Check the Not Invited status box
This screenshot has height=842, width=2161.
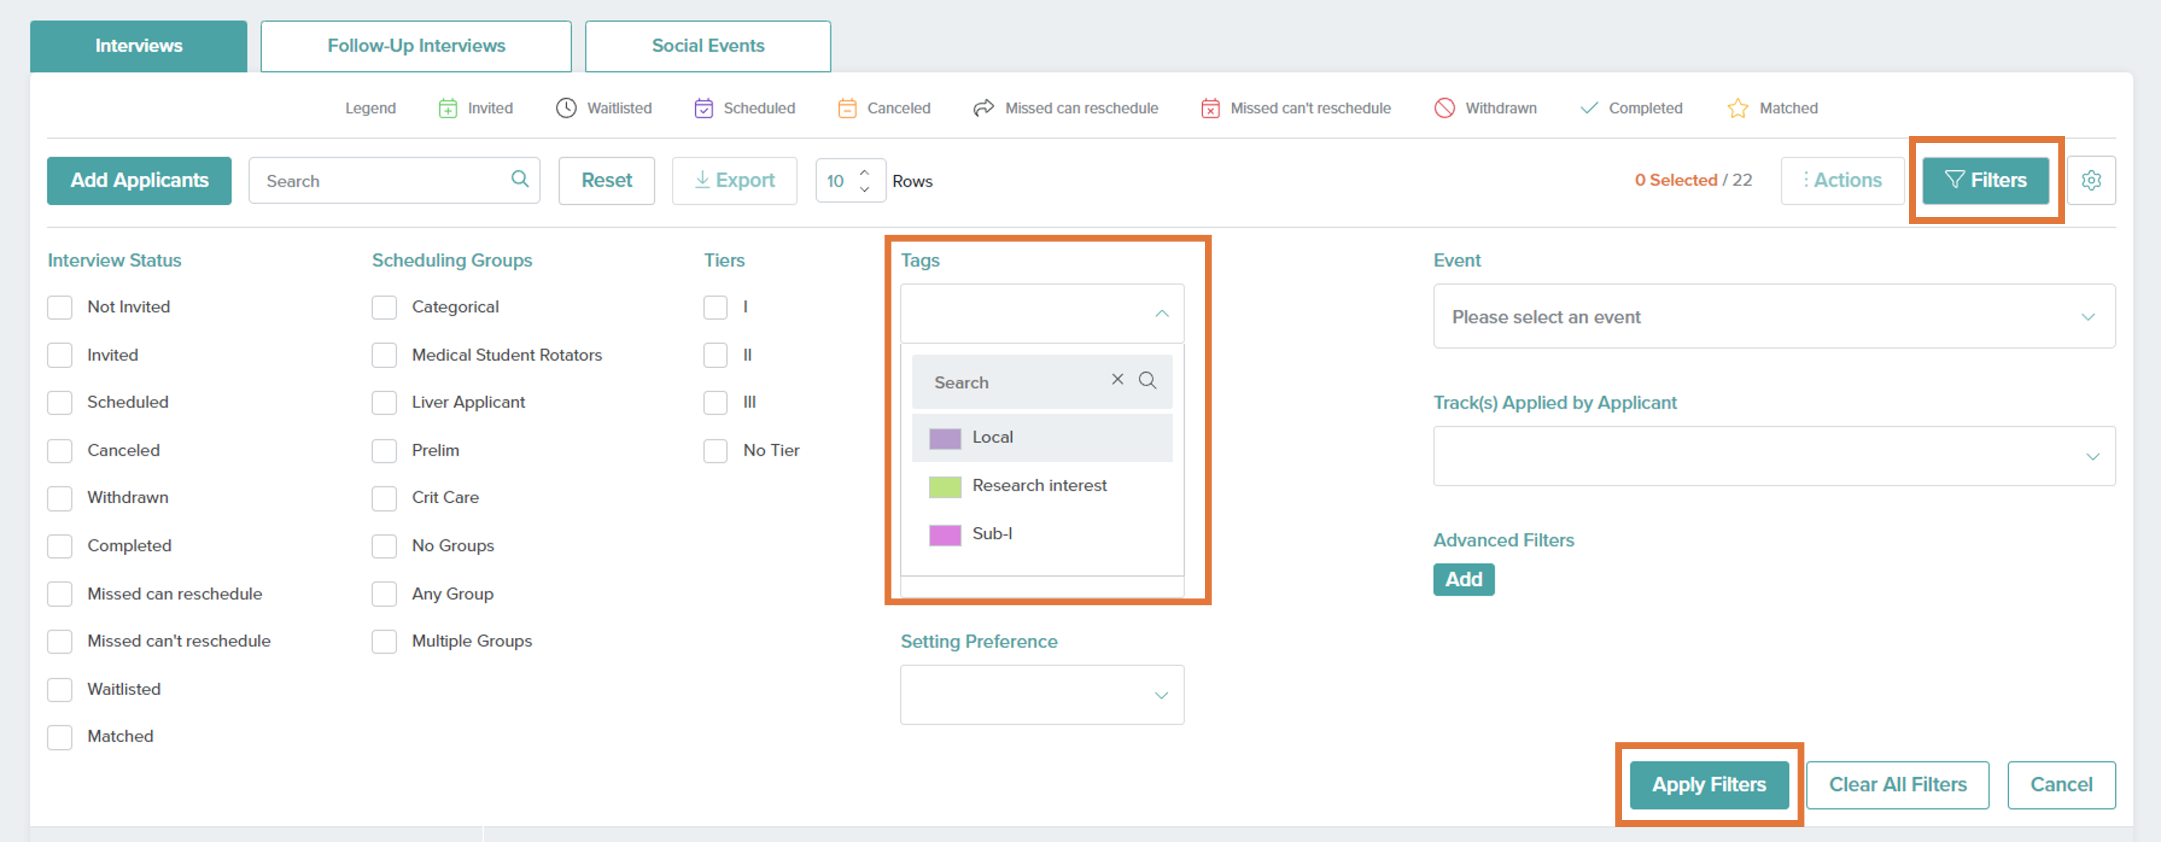[x=59, y=307]
